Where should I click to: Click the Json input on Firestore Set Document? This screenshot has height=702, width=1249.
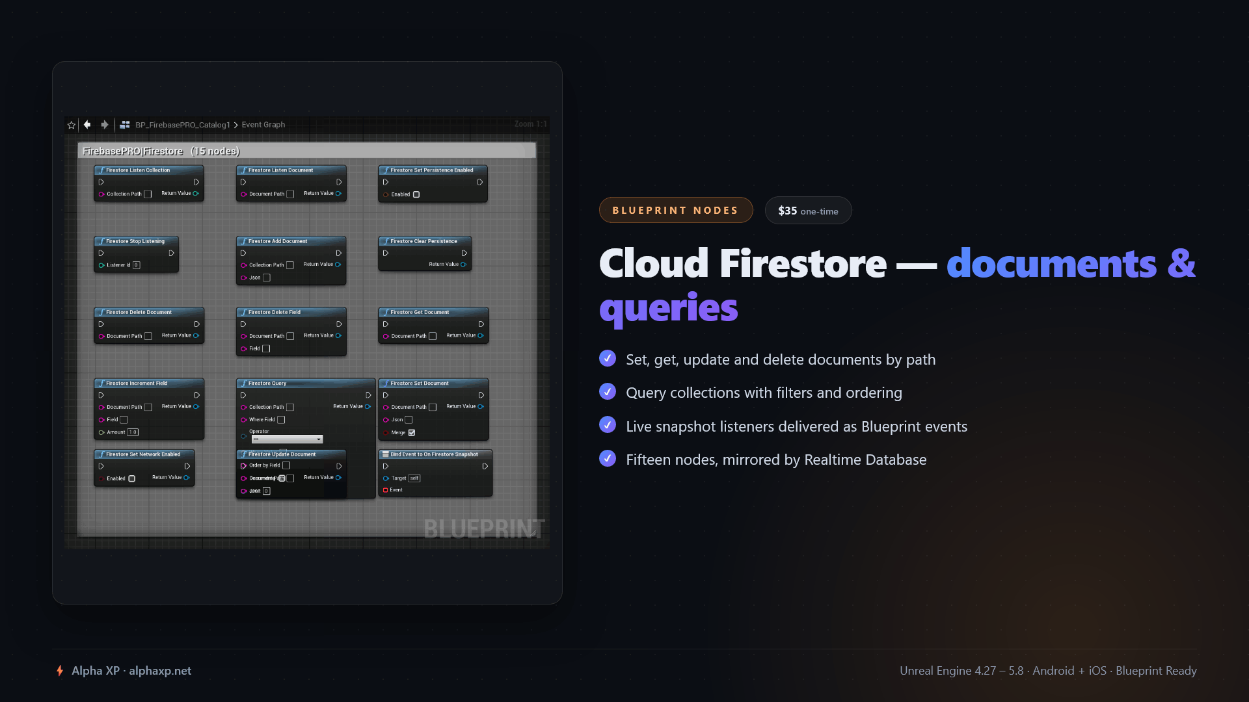point(409,420)
